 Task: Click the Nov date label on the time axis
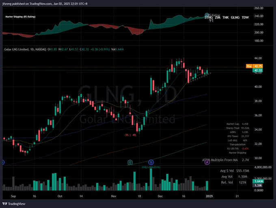click(114, 196)
